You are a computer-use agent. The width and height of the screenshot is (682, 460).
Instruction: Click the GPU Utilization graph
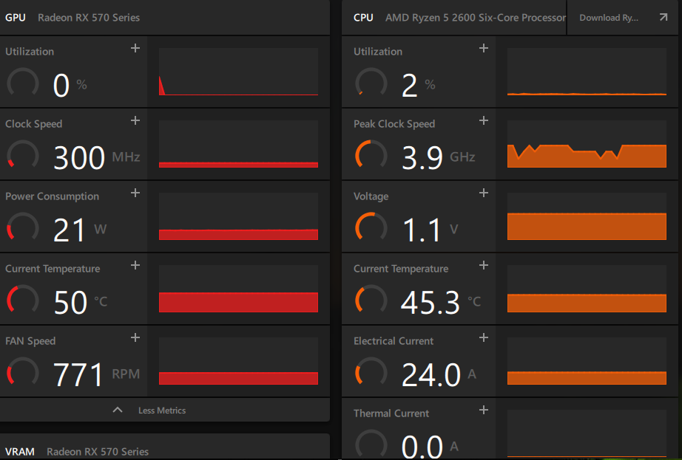[x=238, y=72]
